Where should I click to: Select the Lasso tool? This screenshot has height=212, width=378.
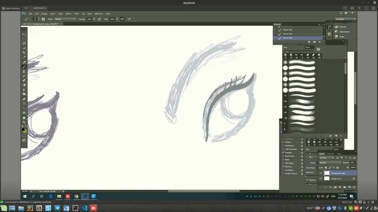[x=24, y=44]
